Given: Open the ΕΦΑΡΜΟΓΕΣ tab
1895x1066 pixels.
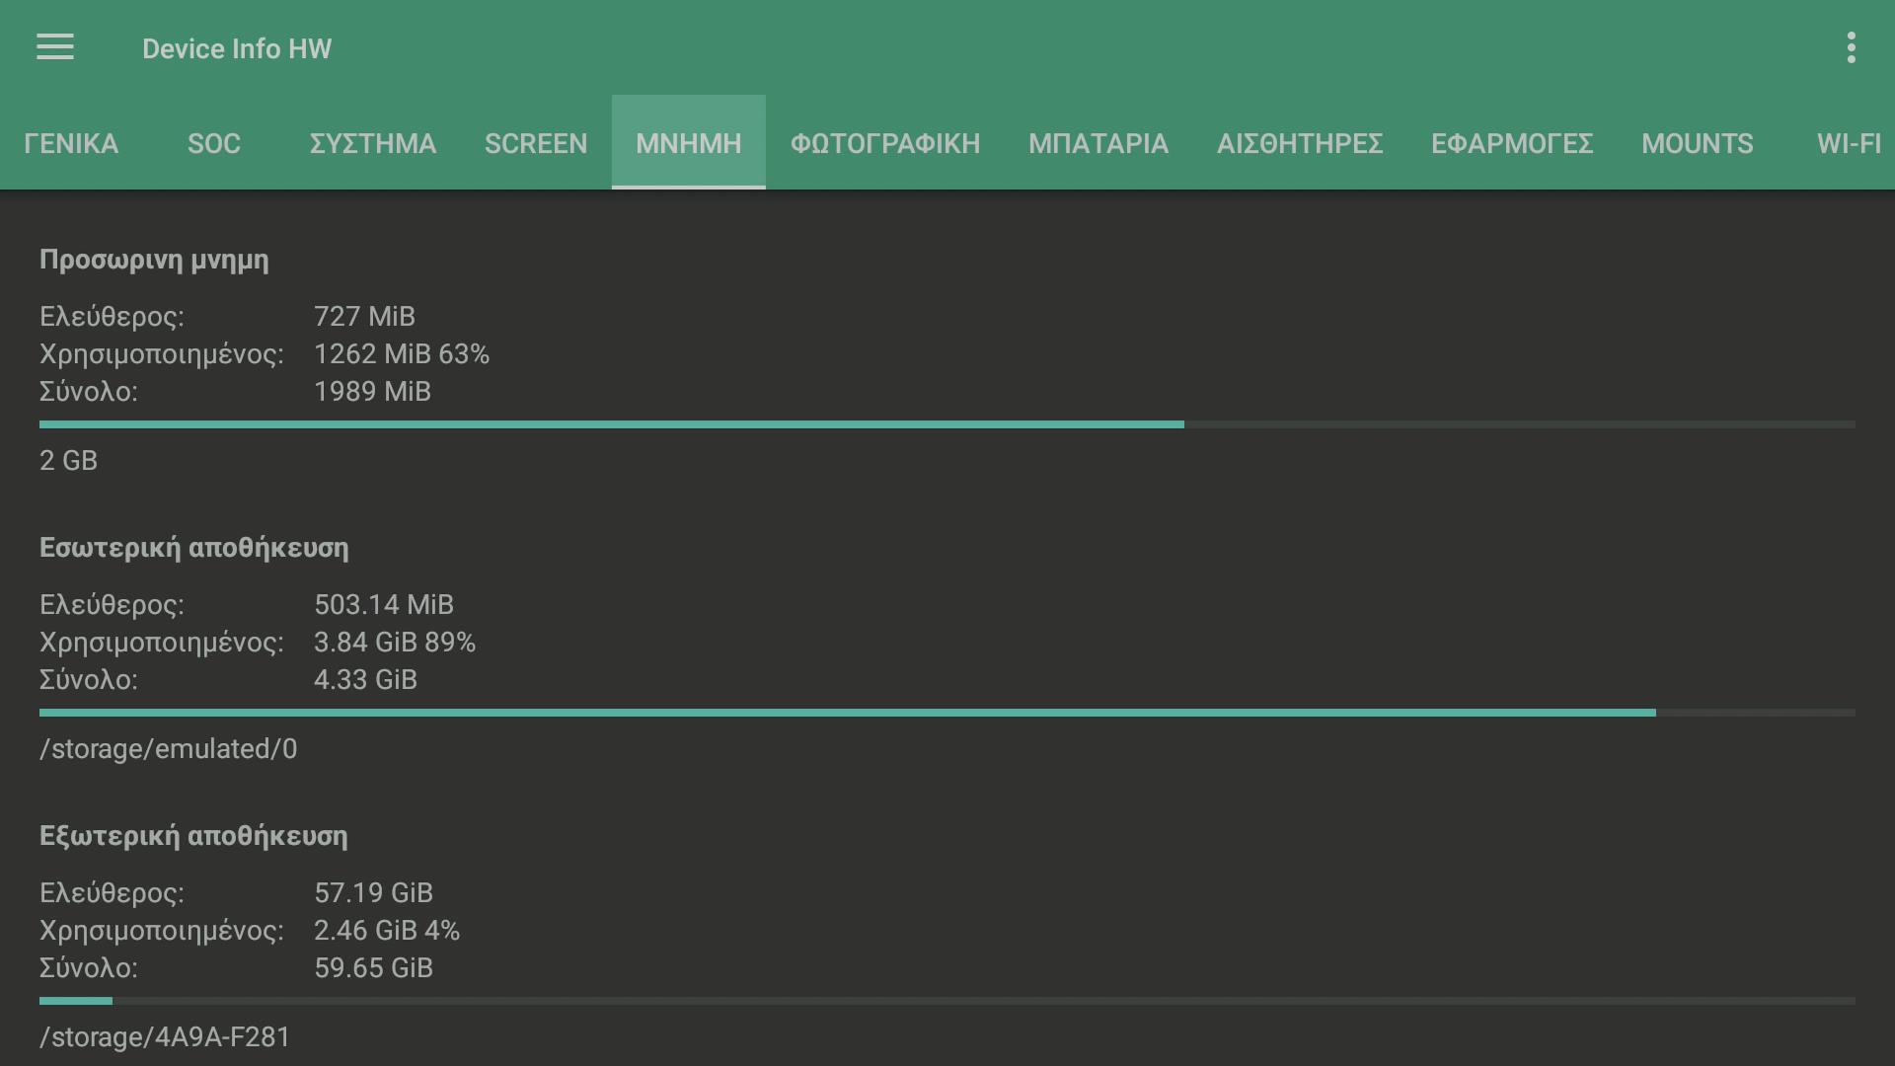Looking at the screenshot, I should 1512,144.
